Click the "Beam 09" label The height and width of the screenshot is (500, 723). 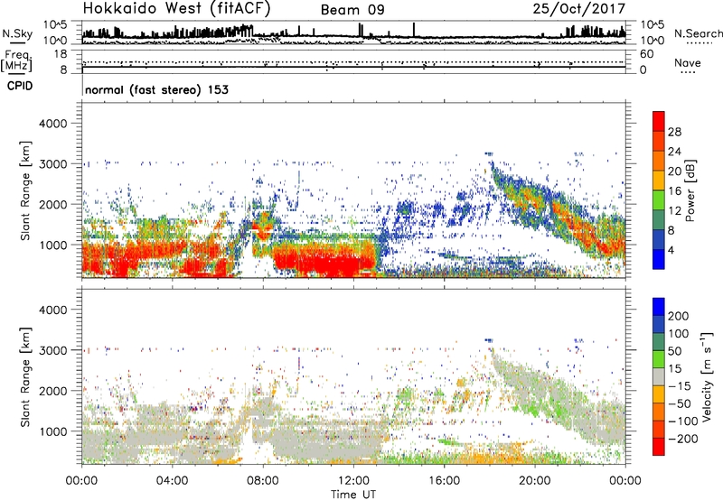point(352,10)
